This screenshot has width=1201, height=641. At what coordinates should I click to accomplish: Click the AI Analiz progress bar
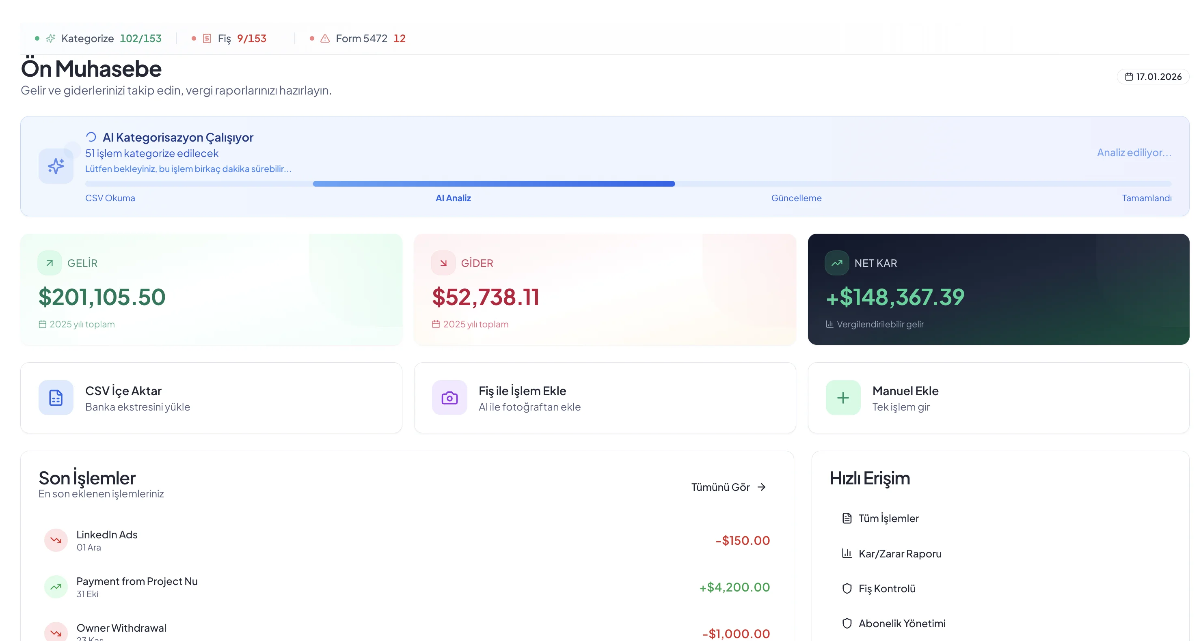coord(493,183)
